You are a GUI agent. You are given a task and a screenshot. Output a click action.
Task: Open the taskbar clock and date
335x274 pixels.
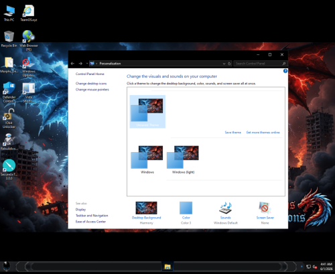click(x=326, y=267)
